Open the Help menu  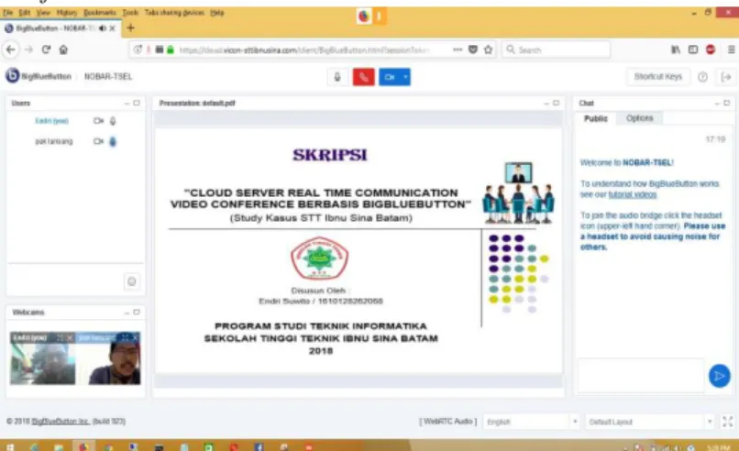(216, 13)
